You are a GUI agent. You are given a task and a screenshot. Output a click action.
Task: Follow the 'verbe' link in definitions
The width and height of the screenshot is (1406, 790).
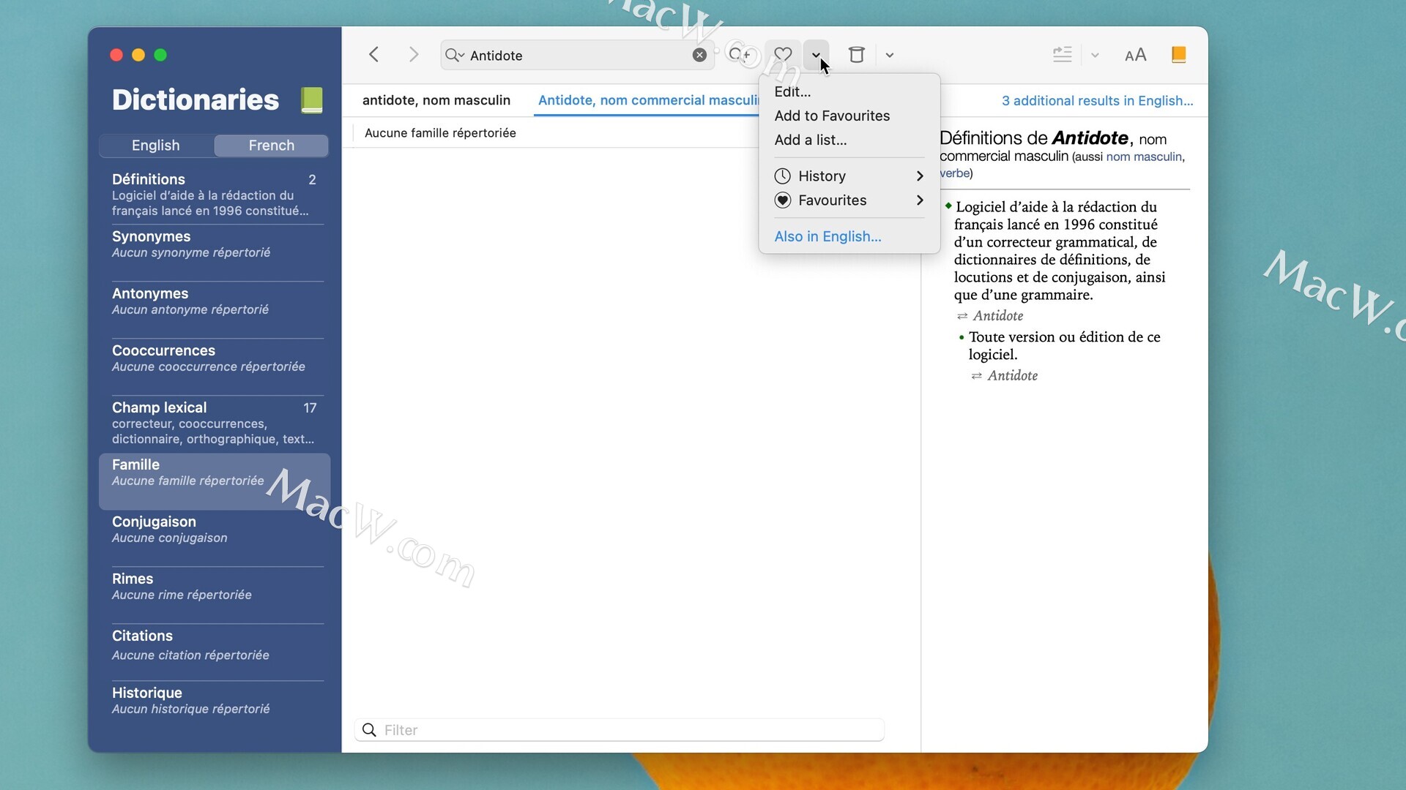coord(955,173)
